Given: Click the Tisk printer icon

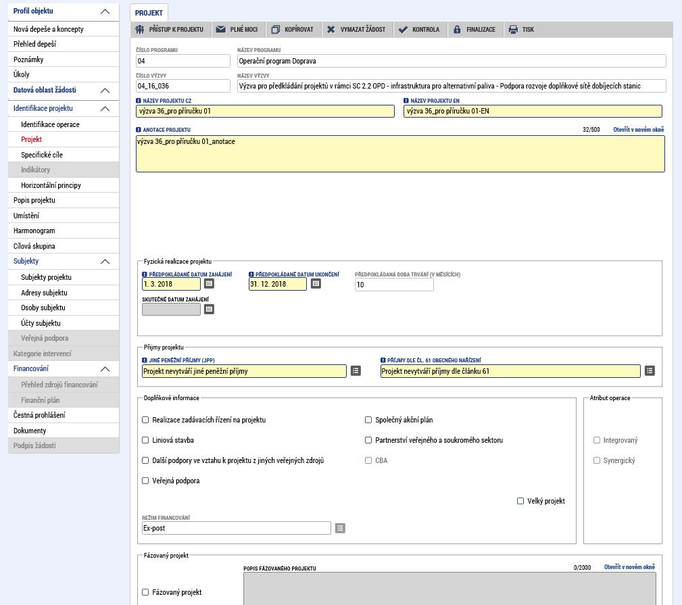Looking at the screenshot, I should tap(513, 30).
